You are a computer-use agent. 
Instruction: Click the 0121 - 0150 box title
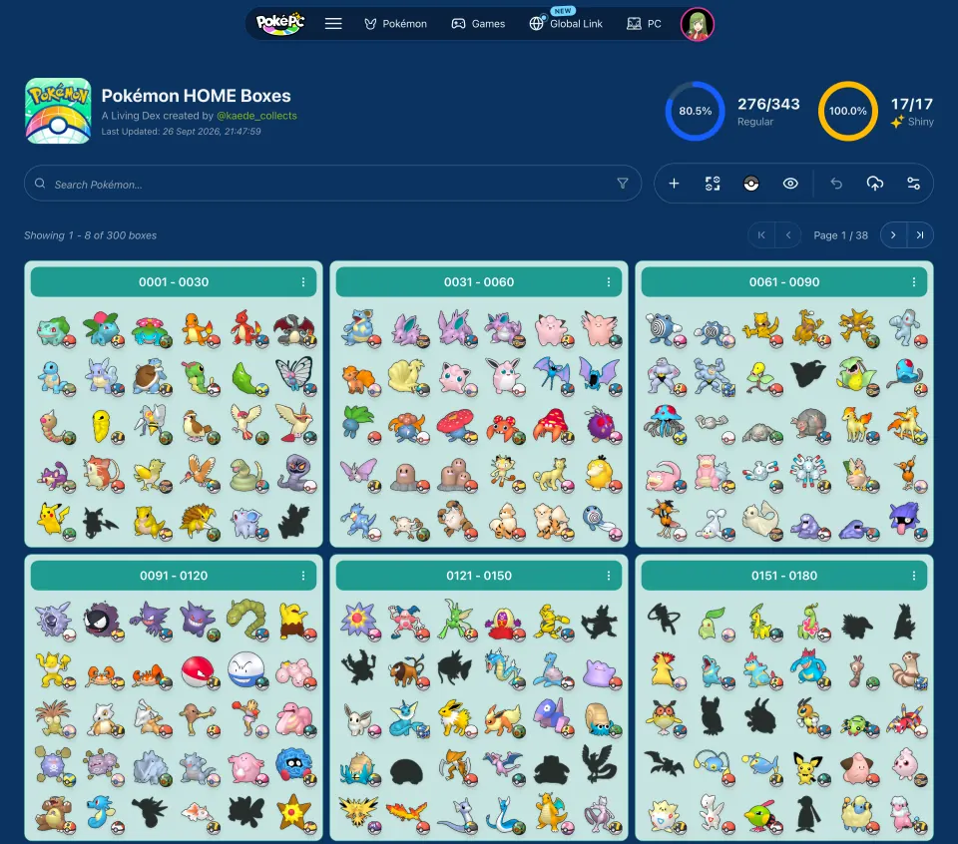click(479, 576)
